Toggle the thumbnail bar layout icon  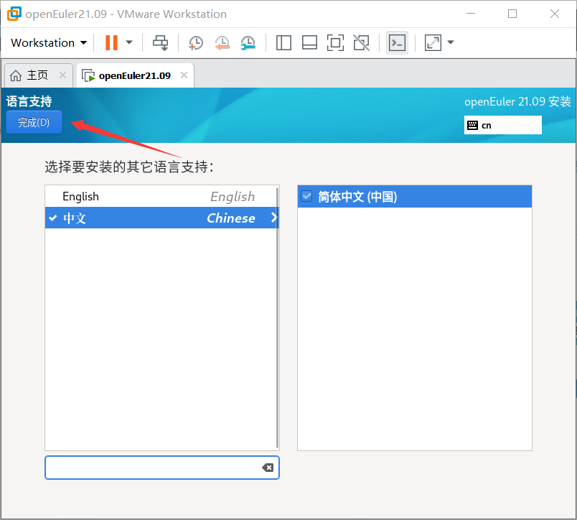pos(309,42)
